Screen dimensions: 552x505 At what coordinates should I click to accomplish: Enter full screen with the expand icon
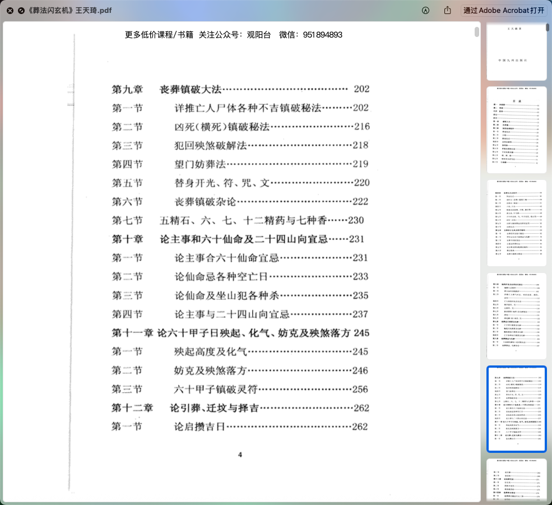click(x=21, y=11)
